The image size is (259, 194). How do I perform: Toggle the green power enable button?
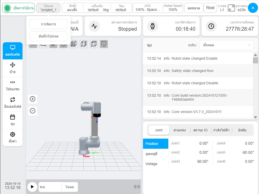pyautogui.click(x=18, y=8)
